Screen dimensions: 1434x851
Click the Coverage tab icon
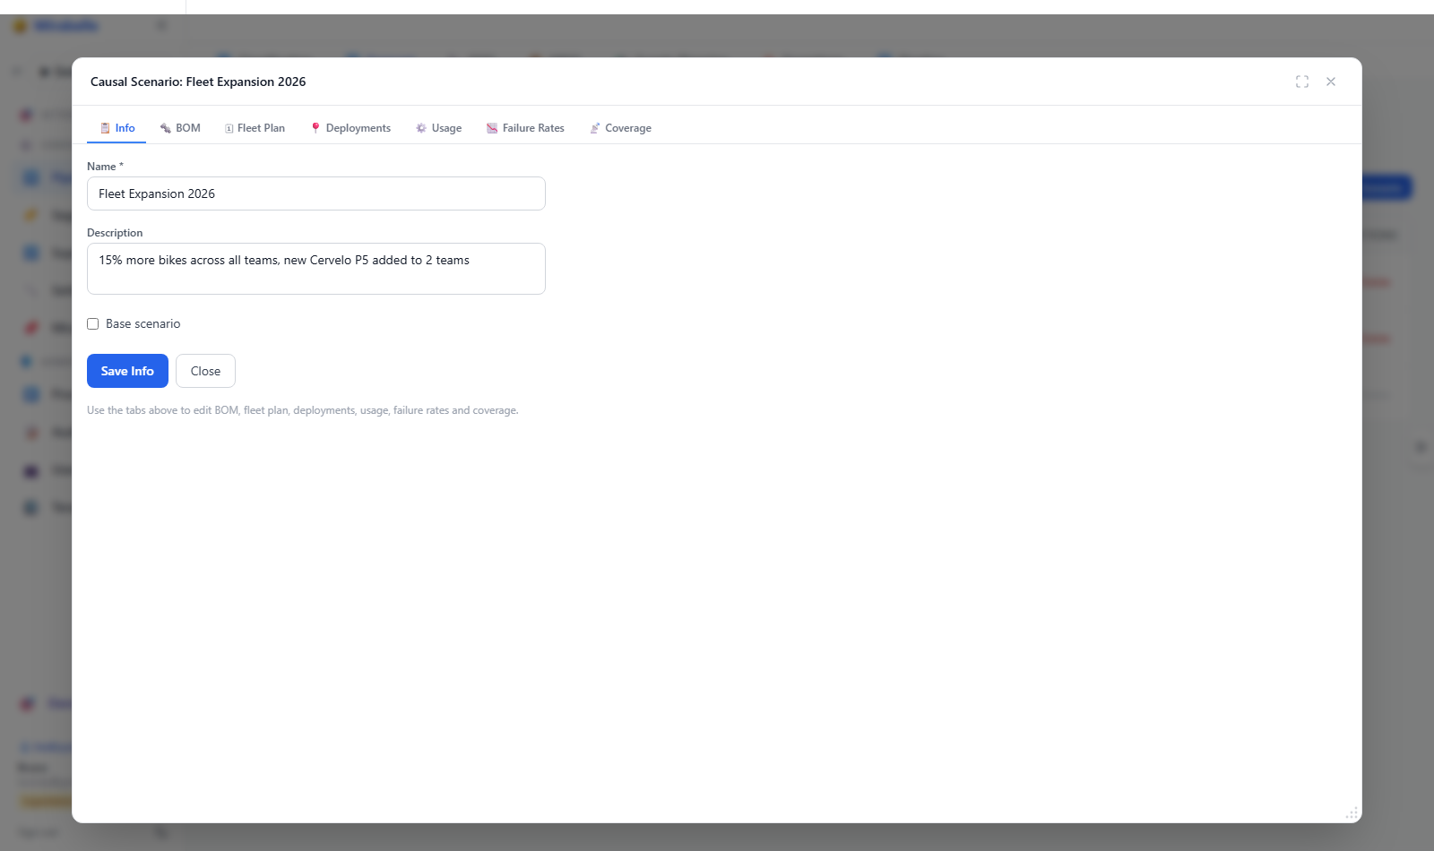pos(594,128)
